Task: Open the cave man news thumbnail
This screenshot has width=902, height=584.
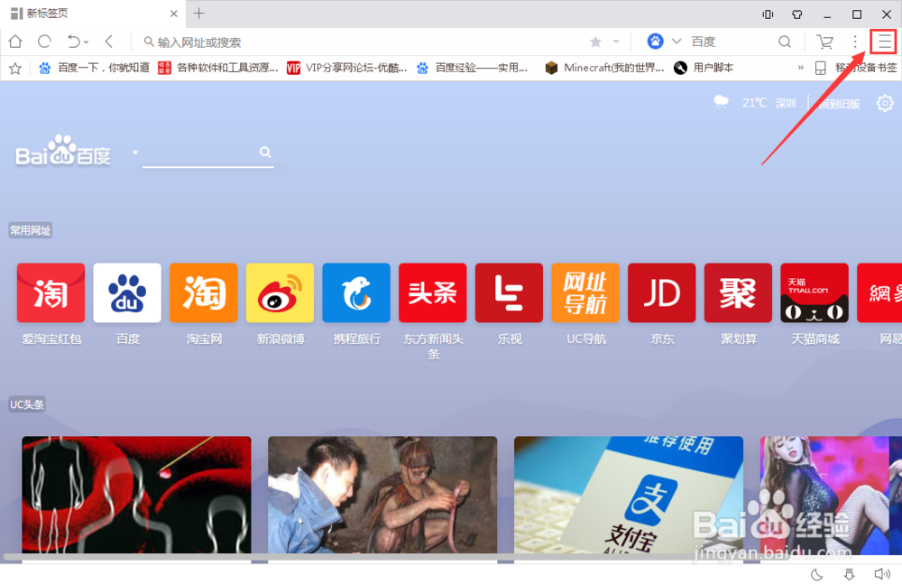Action: tap(382, 495)
